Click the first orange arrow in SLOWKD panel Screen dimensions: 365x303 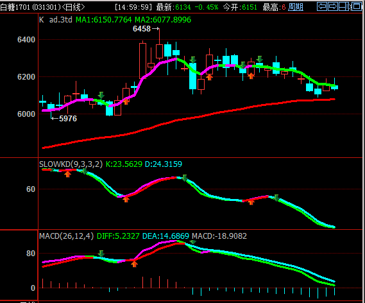pos(67,174)
